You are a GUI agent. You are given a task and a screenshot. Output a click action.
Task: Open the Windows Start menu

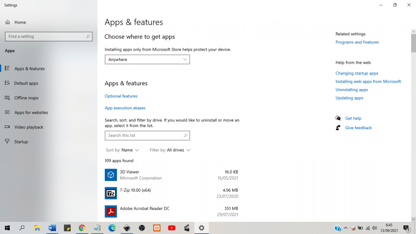coord(7,228)
